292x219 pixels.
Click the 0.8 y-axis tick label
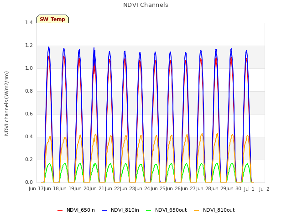[29, 91]
